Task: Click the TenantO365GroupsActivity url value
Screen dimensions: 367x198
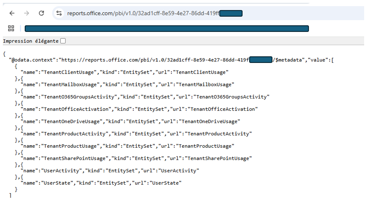Action: tap(231, 97)
